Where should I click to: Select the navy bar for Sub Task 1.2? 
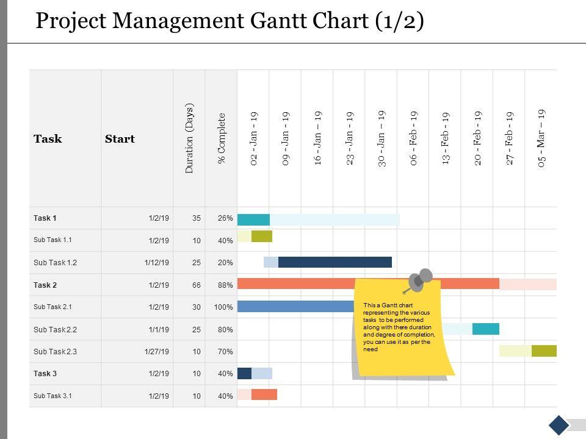pos(335,262)
